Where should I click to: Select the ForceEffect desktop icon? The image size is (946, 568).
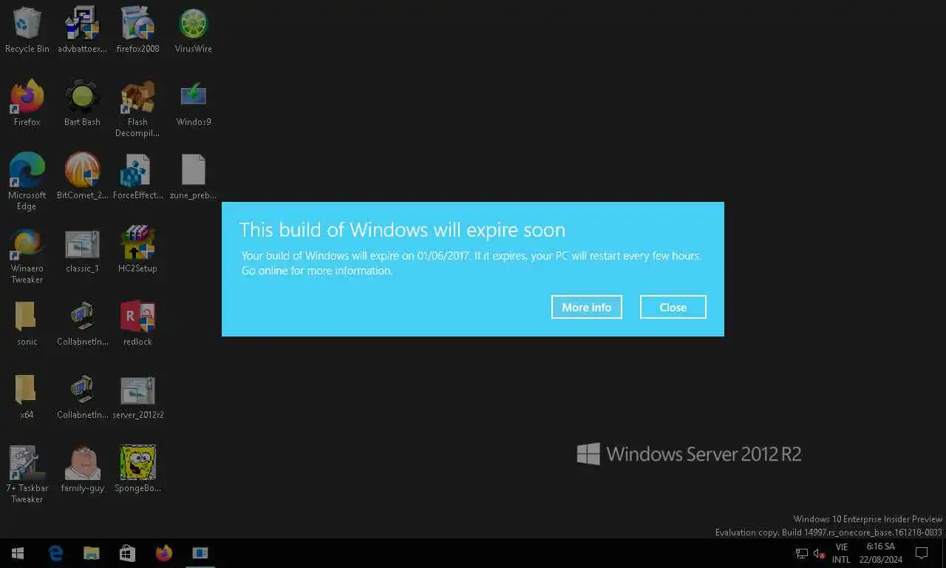pyautogui.click(x=137, y=176)
